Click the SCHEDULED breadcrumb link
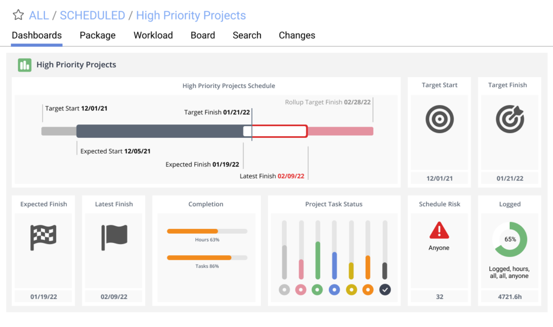553x327 pixels. pyautogui.click(x=92, y=16)
